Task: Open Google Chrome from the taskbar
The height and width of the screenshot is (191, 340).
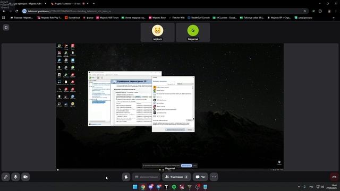Action: [143, 187]
